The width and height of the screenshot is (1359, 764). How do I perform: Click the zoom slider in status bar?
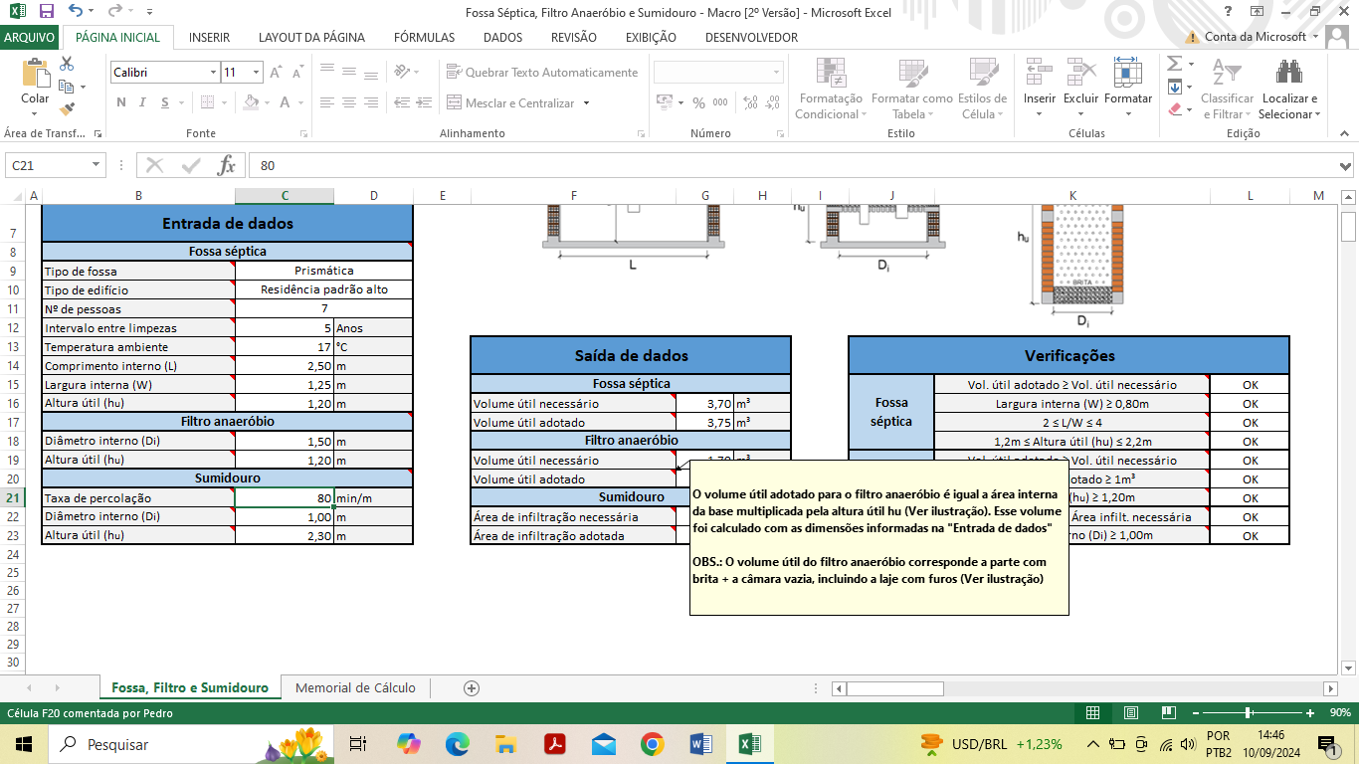[x=1248, y=712]
